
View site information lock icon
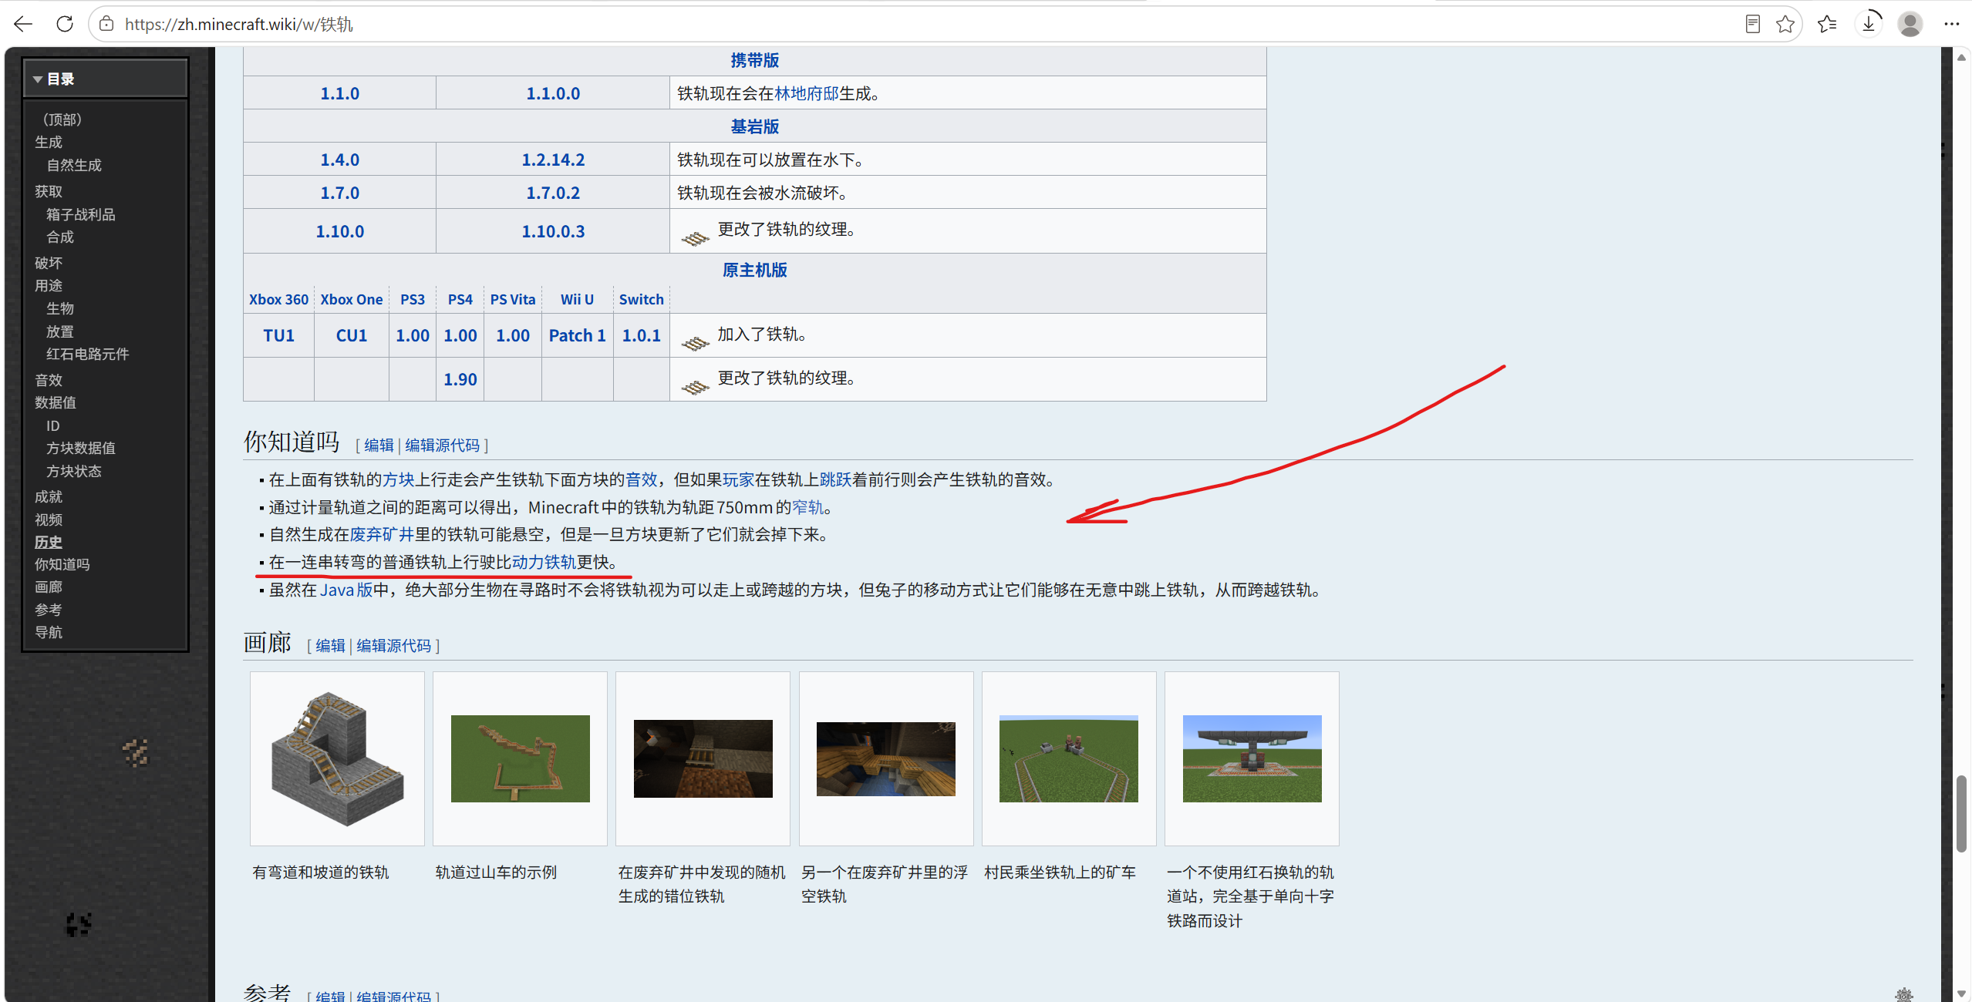tap(107, 24)
